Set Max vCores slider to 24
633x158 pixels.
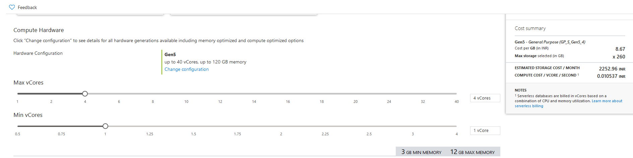[x=389, y=94]
